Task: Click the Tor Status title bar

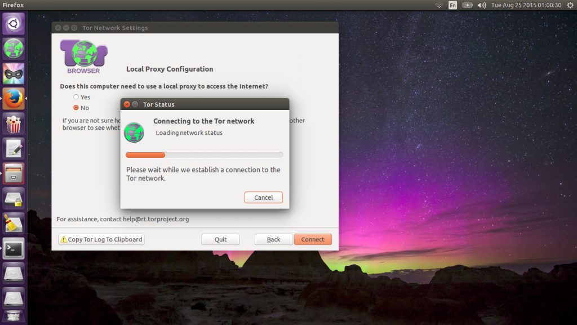Action: pyautogui.click(x=205, y=104)
